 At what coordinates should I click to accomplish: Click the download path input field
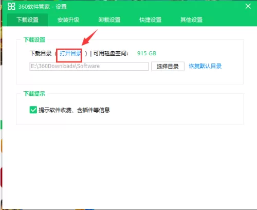click(x=89, y=66)
